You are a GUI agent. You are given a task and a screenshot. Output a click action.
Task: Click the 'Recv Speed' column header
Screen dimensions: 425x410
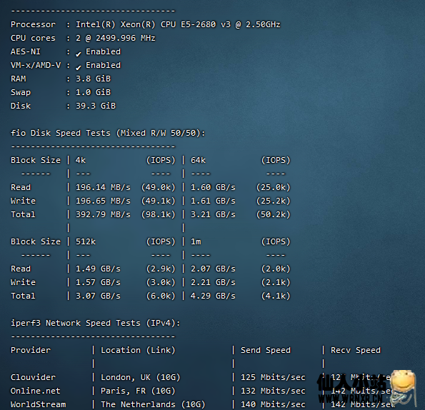356,350
